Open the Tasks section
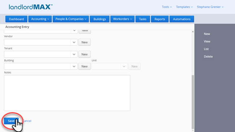 coord(143,19)
